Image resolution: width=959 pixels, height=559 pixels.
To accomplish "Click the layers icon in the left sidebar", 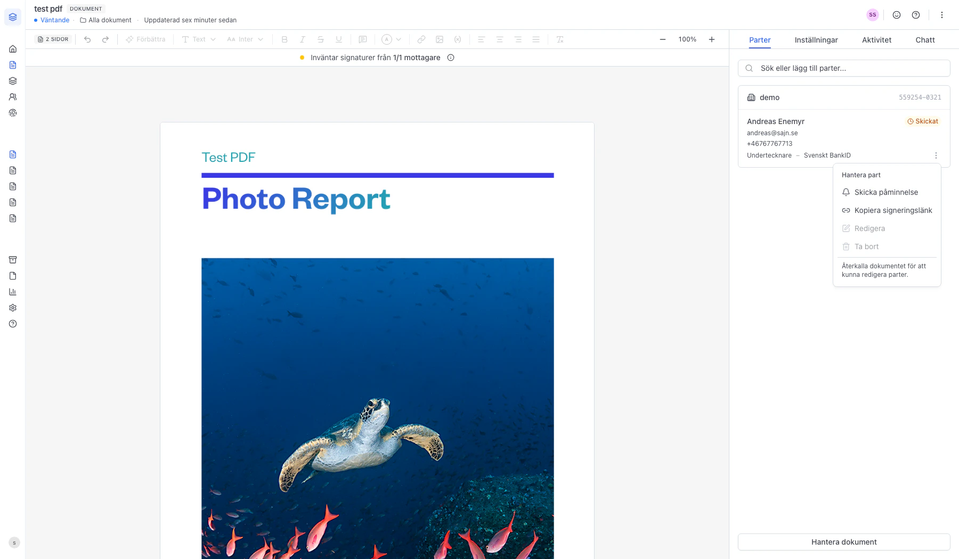I will pos(13,81).
